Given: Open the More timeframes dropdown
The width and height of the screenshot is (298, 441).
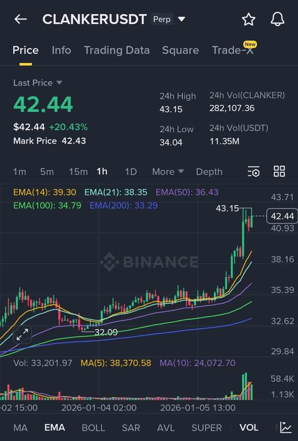Looking at the screenshot, I should pos(168,172).
